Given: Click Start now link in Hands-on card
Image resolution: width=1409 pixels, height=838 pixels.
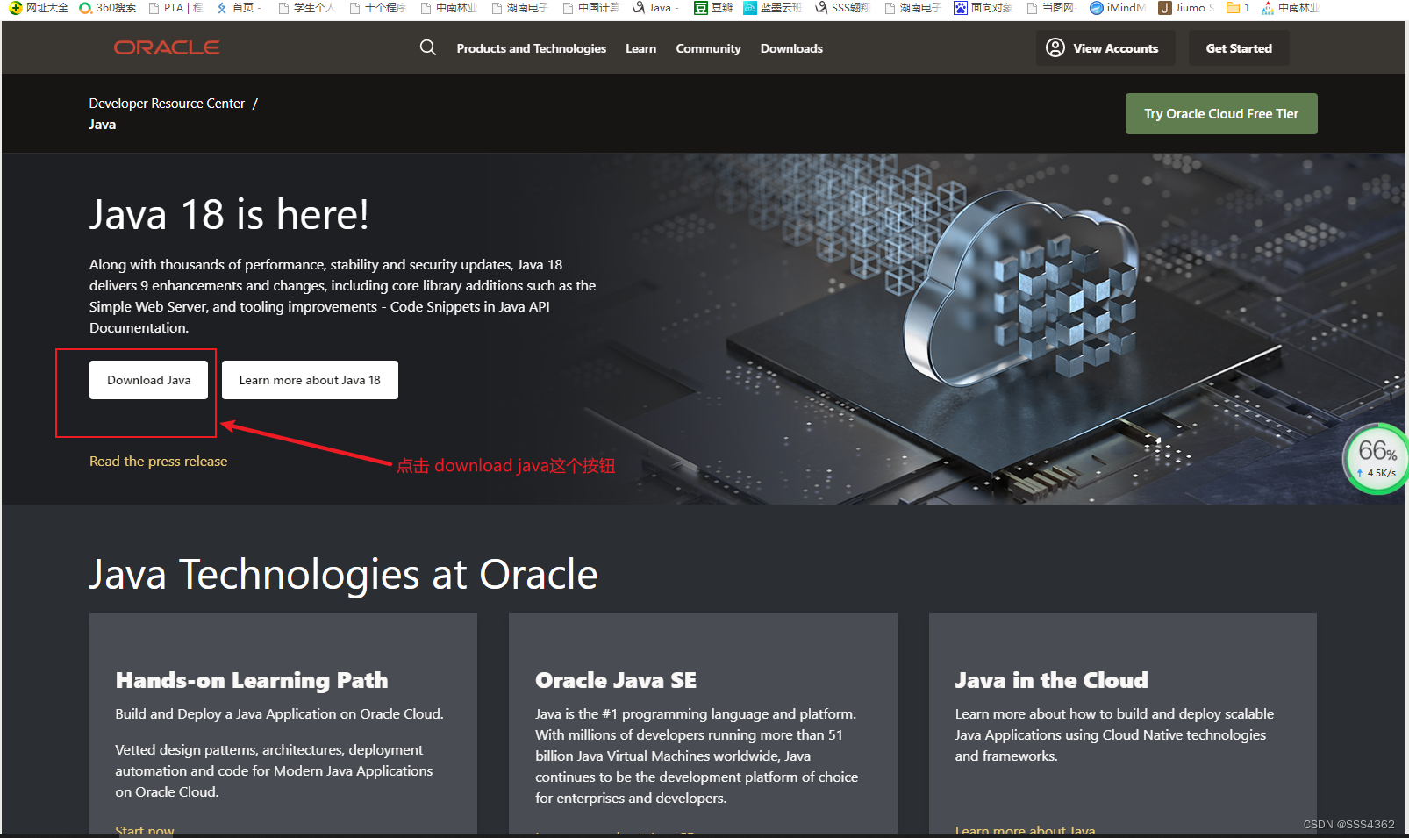Looking at the screenshot, I should (x=145, y=830).
